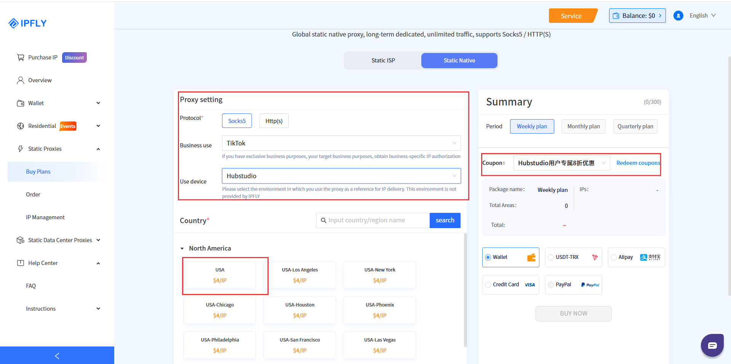The width and height of the screenshot is (731, 364).
Task: Collapse the sidebar with left arrow
Action: pos(57,356)
